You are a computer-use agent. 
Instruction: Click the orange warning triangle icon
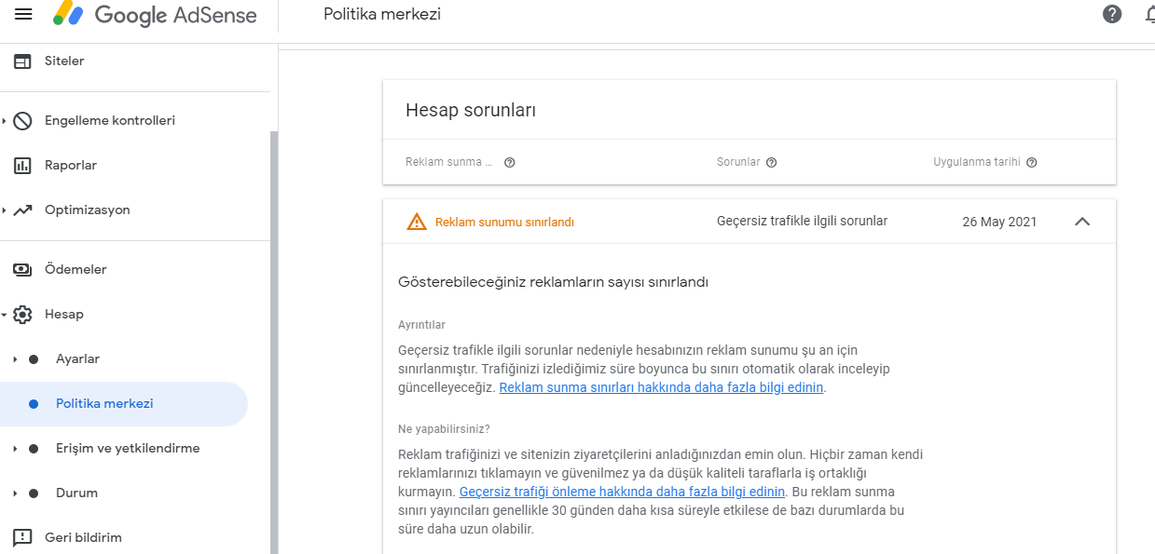pyautogui.click(x=417, y=222)
